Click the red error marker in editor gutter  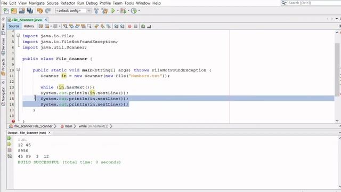(x=13, y=121)
